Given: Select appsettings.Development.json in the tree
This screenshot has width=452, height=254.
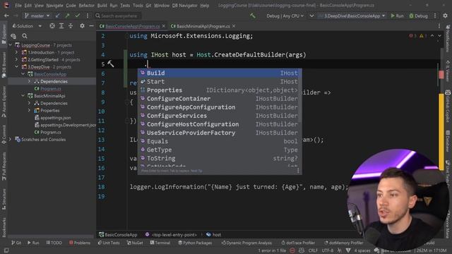Looking at the screenshot, I should coord(66,125).
